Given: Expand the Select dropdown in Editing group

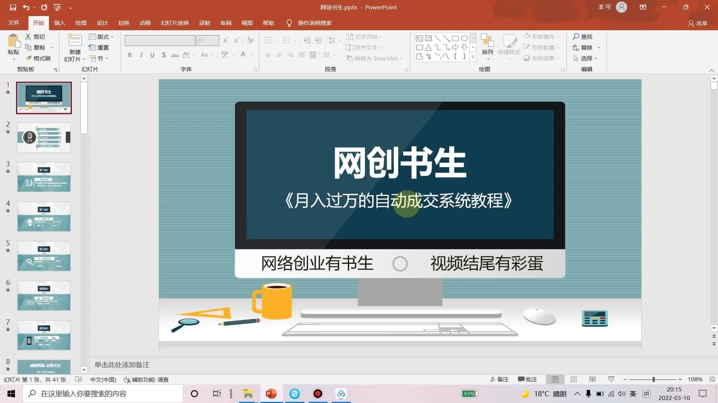Looking at the screenshot, I should point(586,58).
